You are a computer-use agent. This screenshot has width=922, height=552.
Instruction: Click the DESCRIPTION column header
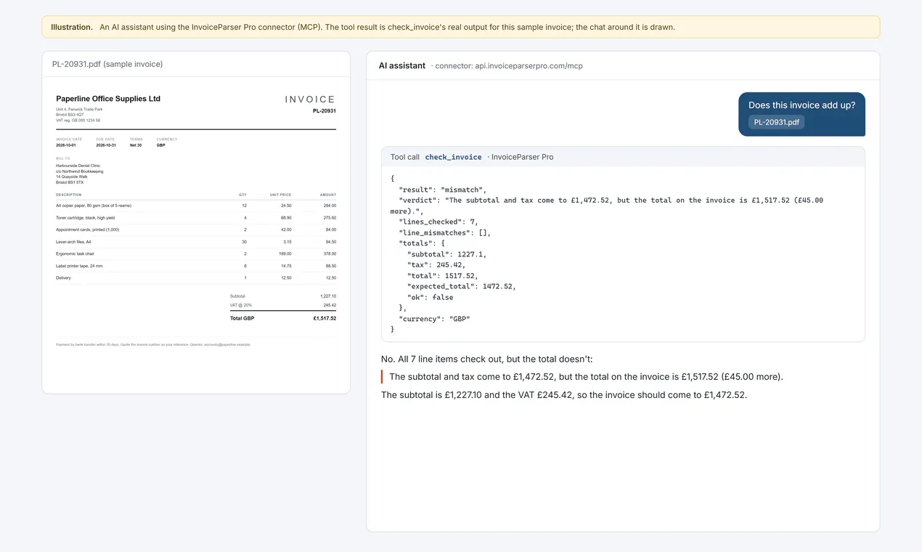pos(69,195)
